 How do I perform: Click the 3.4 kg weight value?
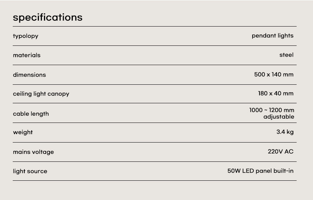(x=285, y=132)
